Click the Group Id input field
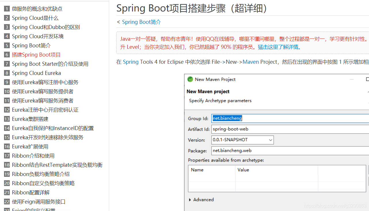369x211 pixels. [290, 118]
